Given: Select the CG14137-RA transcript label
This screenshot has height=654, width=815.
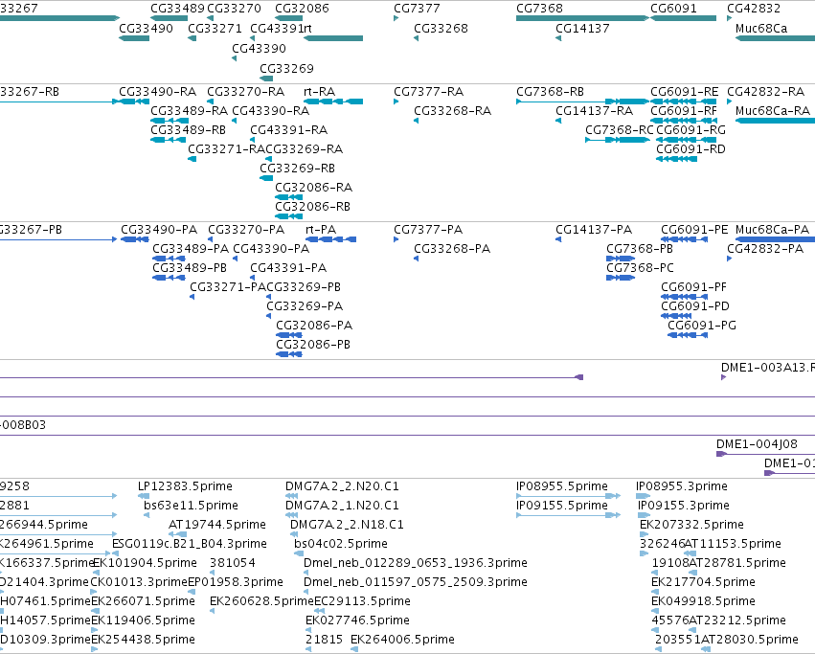Looking at the screenshot, I should [594, 111].
